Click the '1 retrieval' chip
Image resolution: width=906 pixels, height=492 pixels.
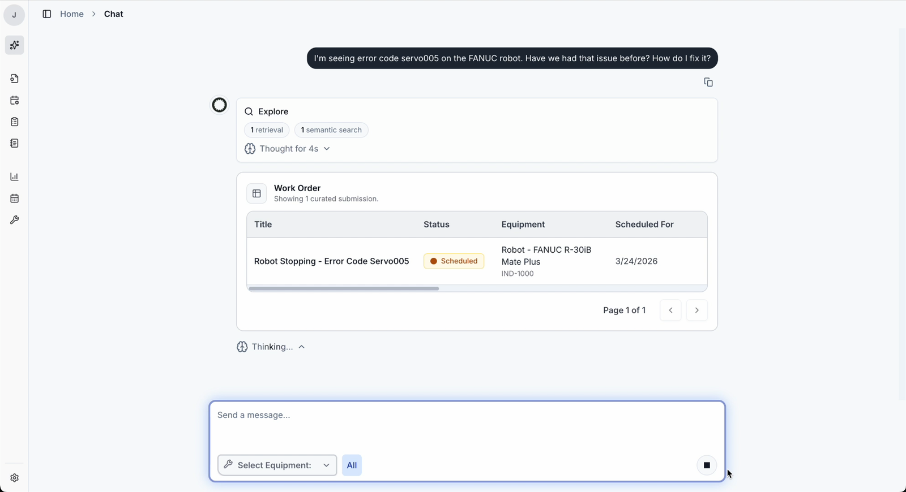(x=267, y=130)
